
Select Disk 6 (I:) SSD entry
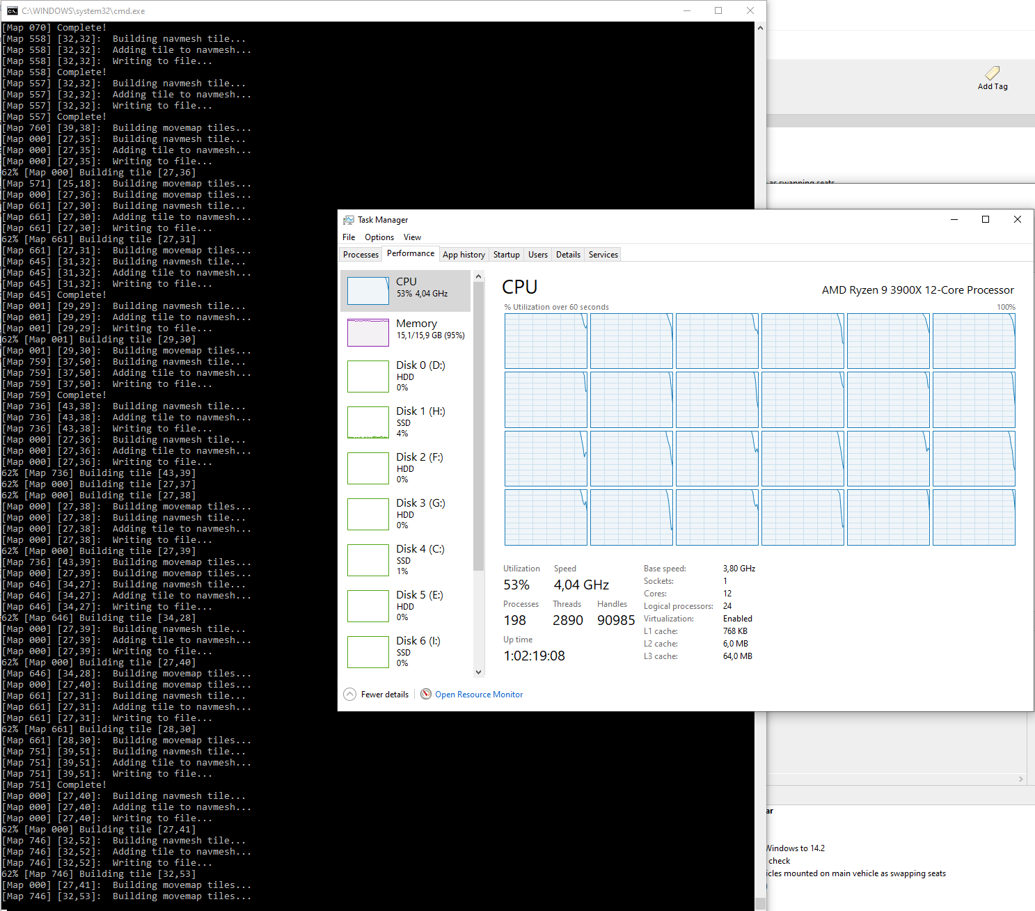(x=406, y=651)
